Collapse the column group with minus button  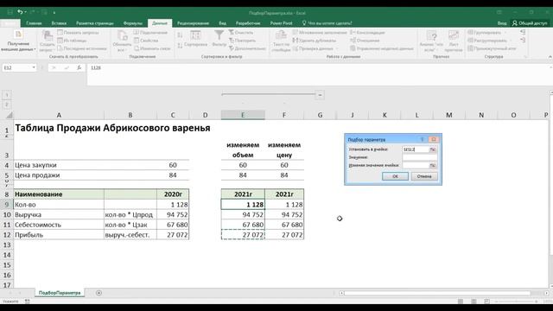[x=320, y=94]
